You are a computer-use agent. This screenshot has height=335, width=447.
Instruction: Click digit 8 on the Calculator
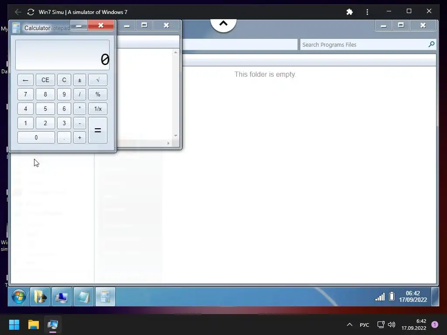(45, 94)
